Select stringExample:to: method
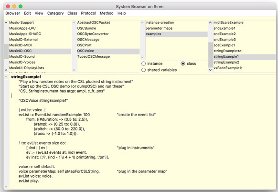 click(245, 51)
